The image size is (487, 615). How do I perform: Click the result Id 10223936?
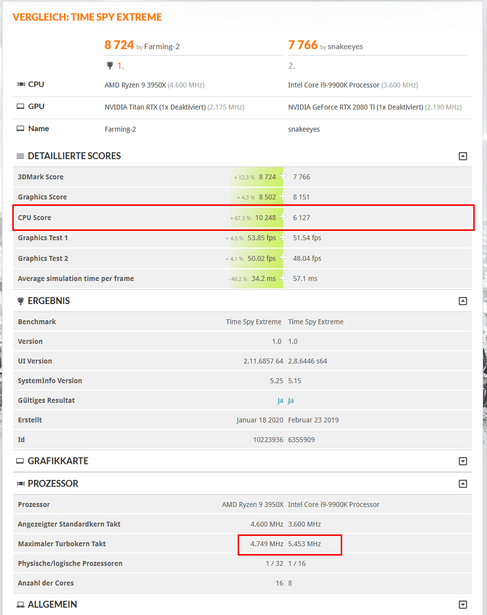[x=268, y=440]
